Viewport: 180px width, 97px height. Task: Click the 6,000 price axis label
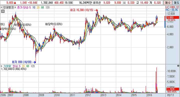(x=170, y=27)
